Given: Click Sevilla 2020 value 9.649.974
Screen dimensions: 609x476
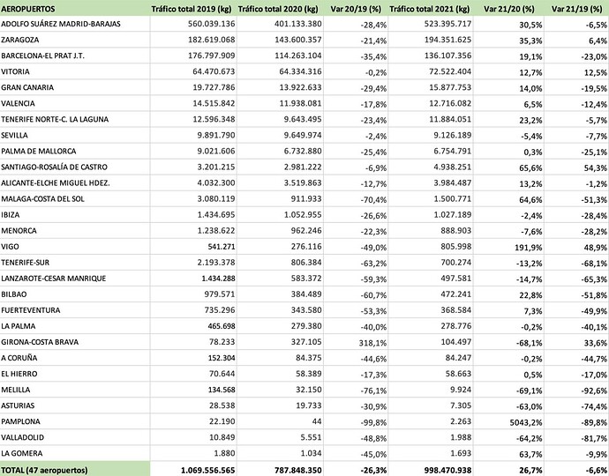Looking at the screenshot, I should pos(303,136).
